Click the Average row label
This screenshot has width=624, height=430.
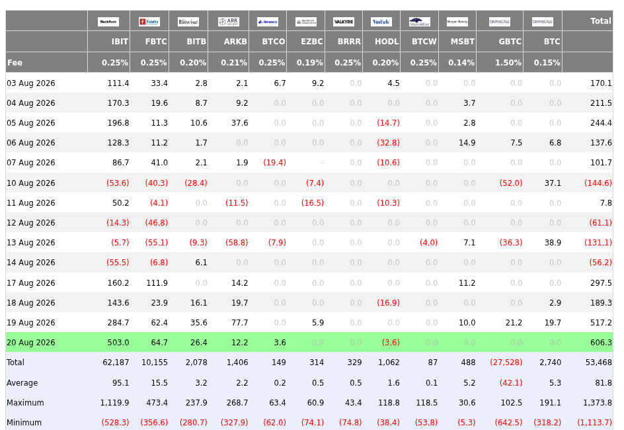[22, 383]
